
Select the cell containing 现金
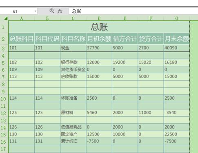click(x=73, y=48)
